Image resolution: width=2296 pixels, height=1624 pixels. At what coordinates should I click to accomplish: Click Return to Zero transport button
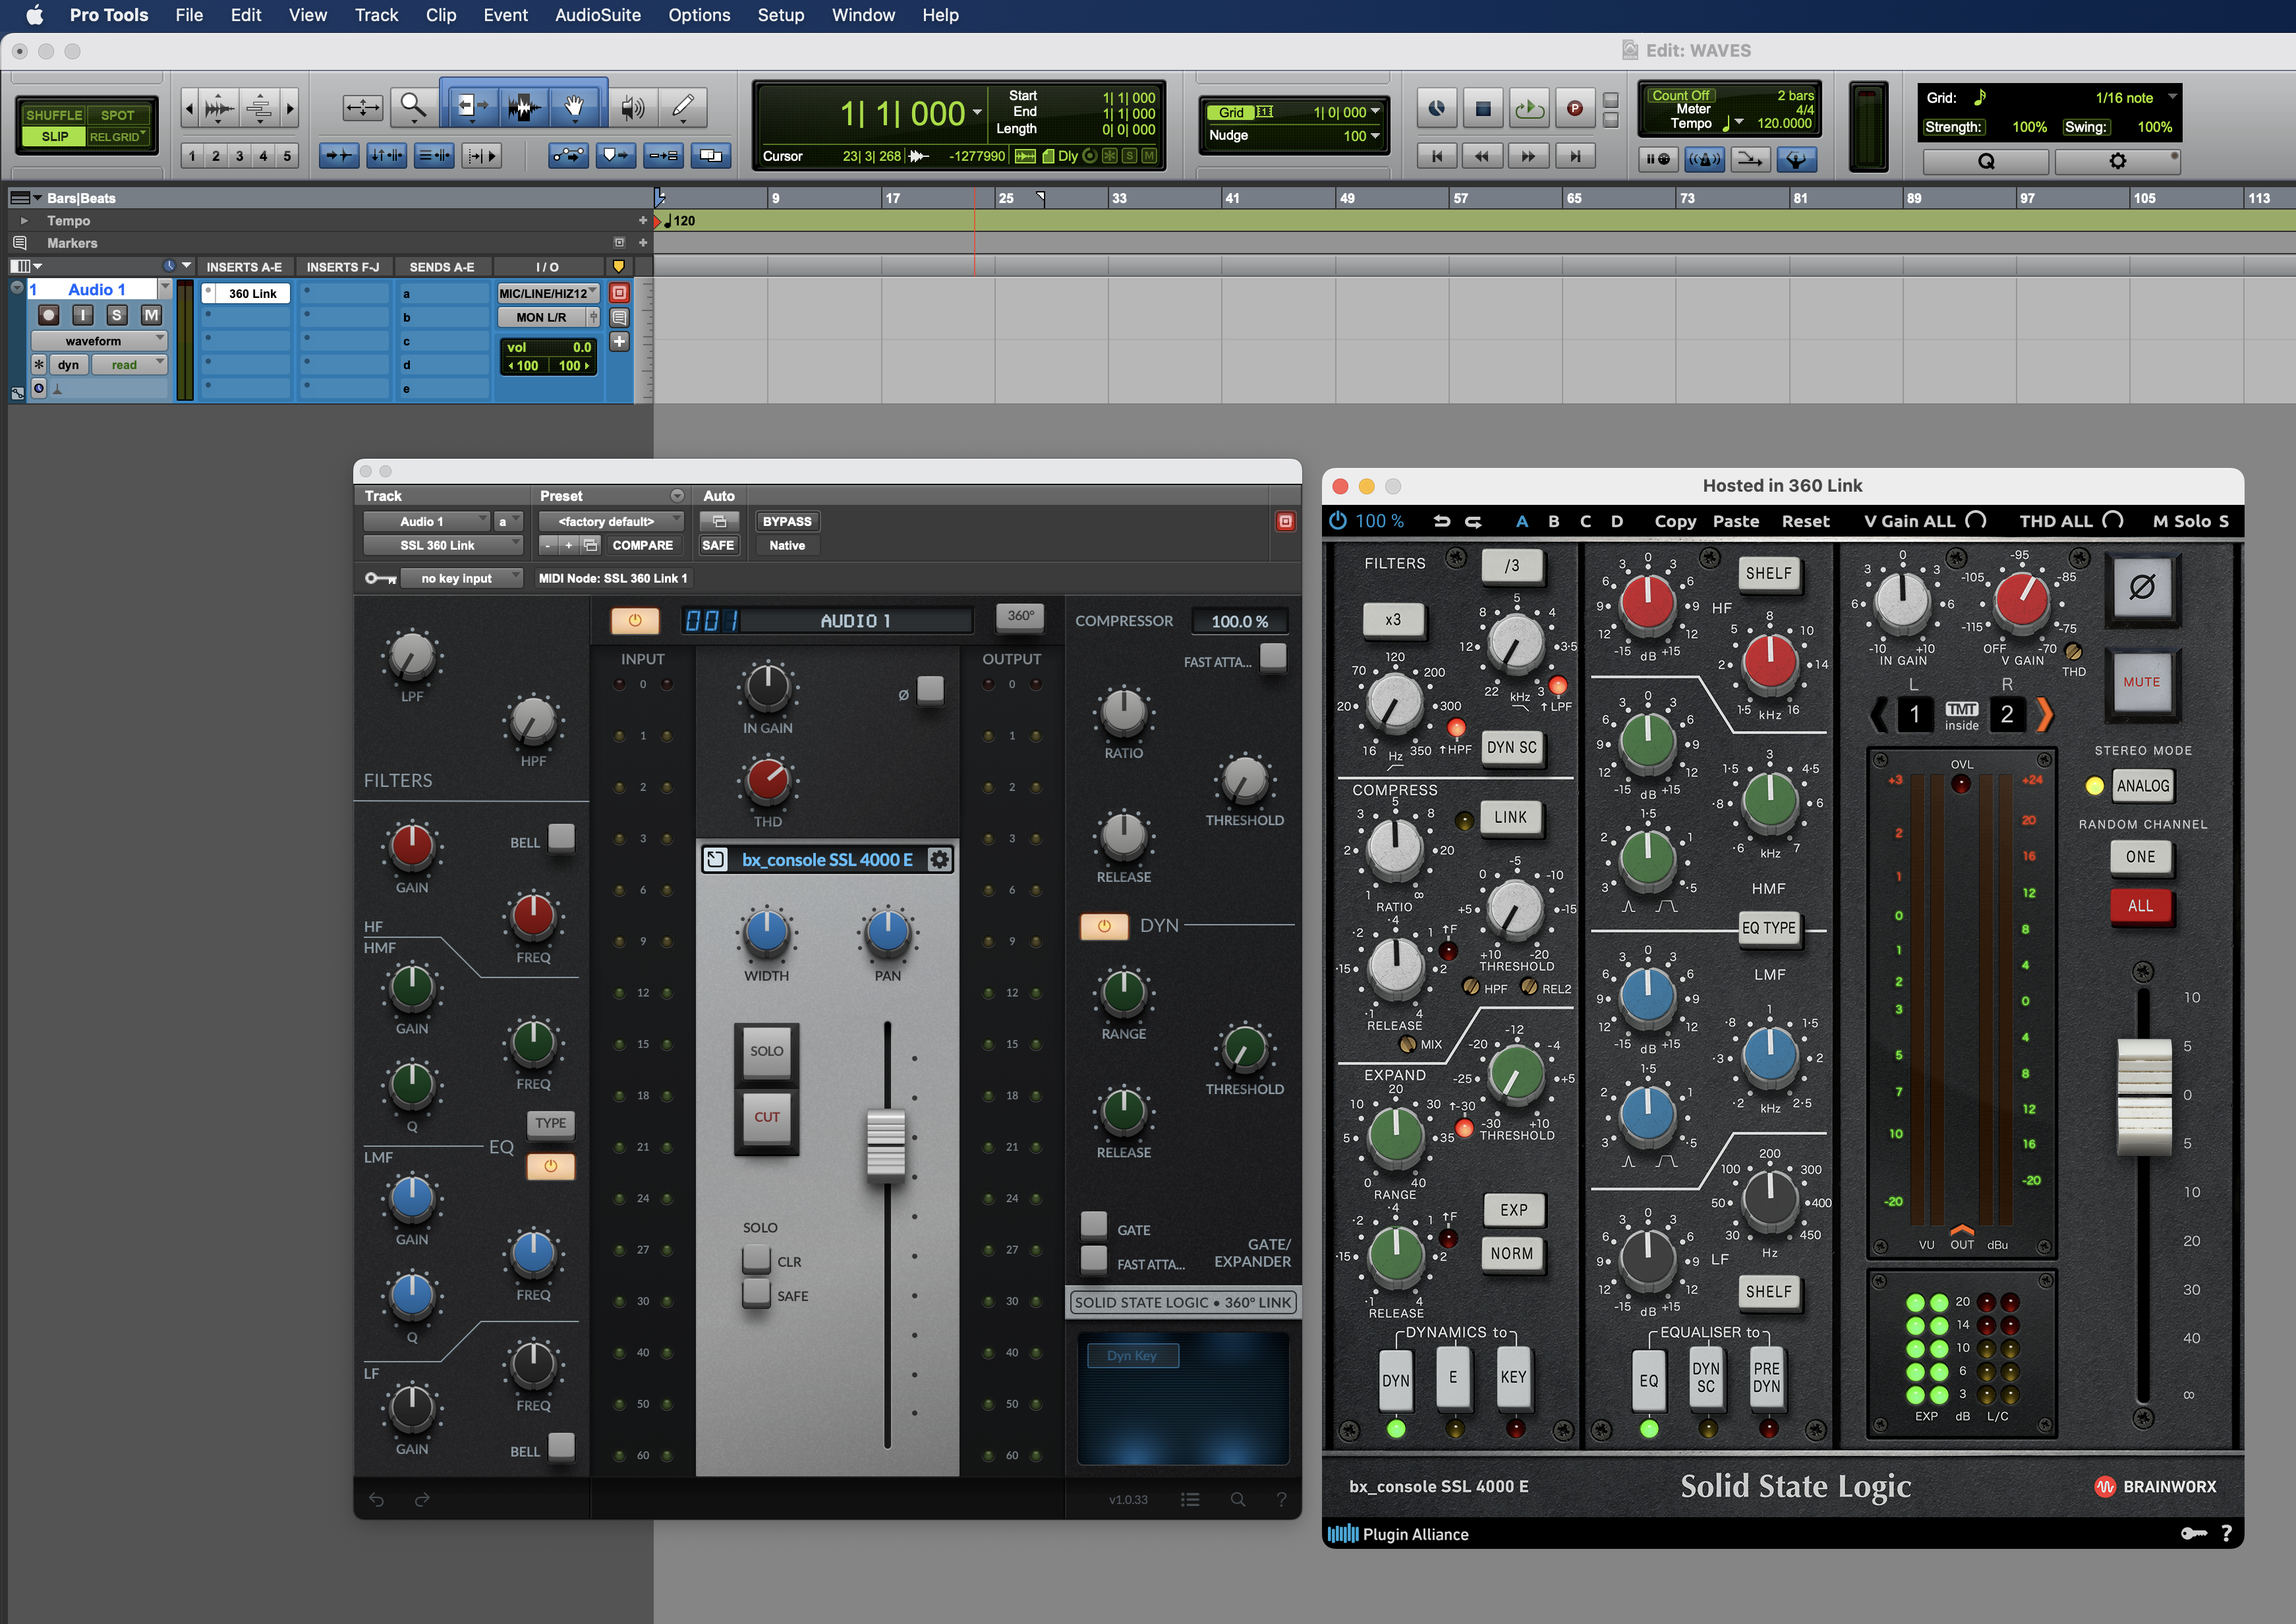[1437, 156]
